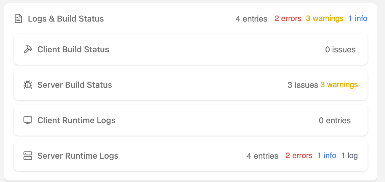
Task: Click the display icon to inspect client runtime
Action: click(28, 120)
